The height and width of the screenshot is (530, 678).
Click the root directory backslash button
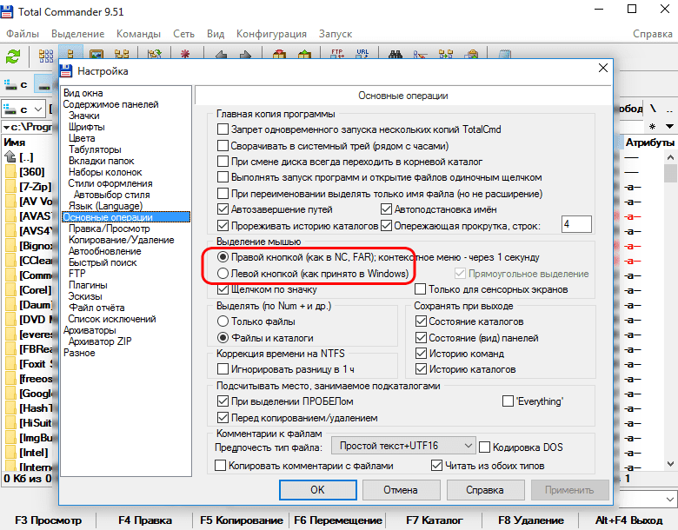click(x=653, y=109)
